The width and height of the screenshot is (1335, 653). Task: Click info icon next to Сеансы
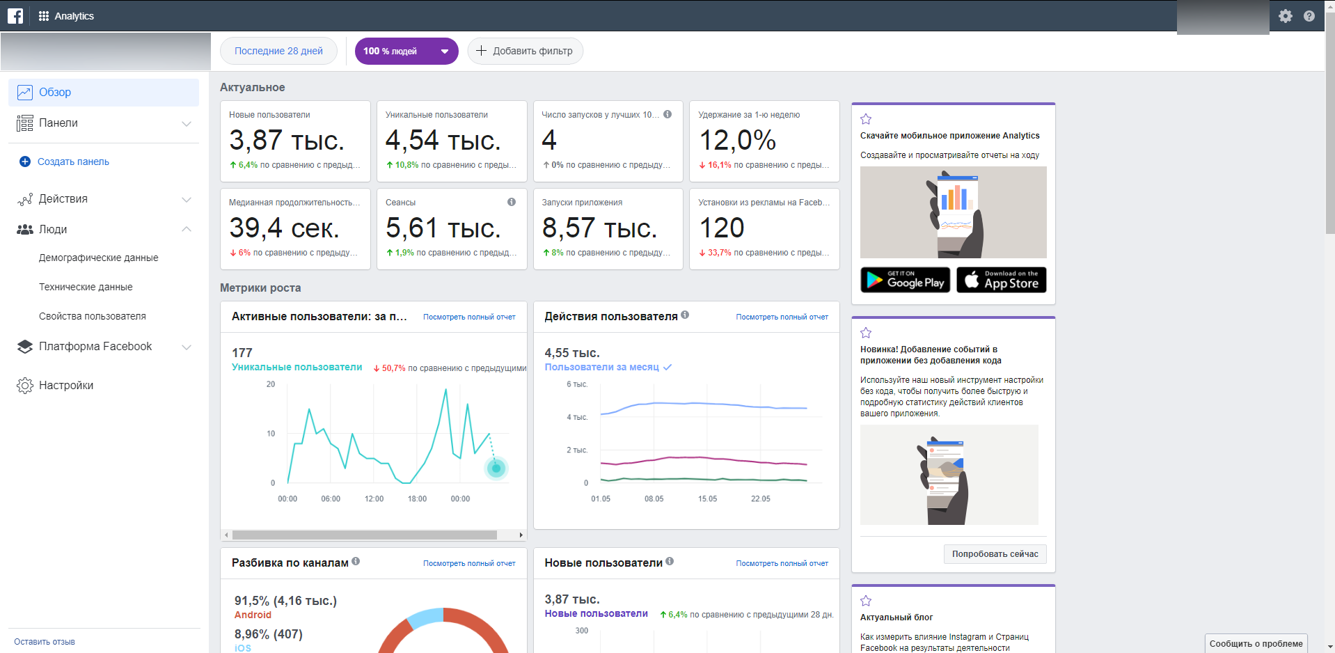(512, 202)
